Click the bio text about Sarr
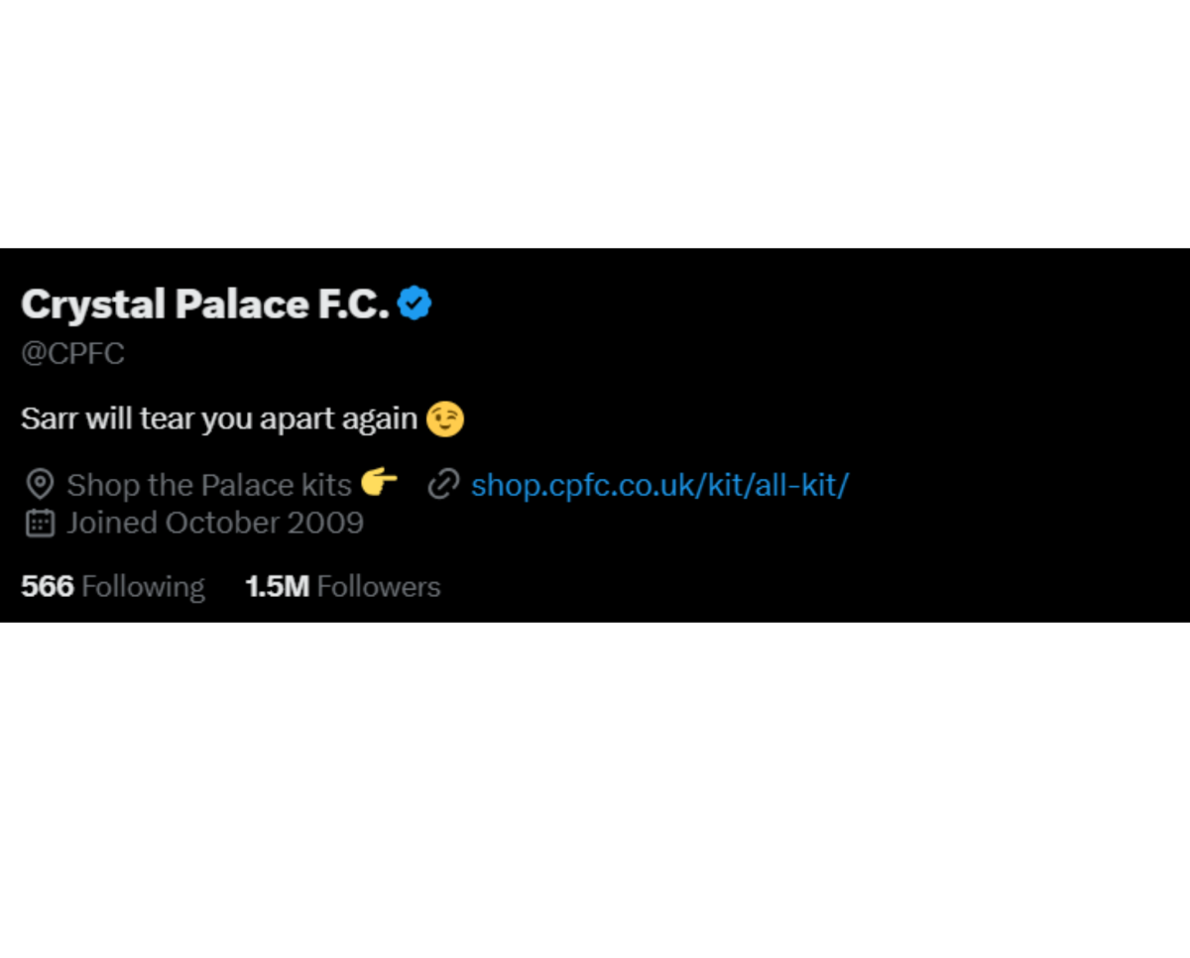 [x=219, y=419]
